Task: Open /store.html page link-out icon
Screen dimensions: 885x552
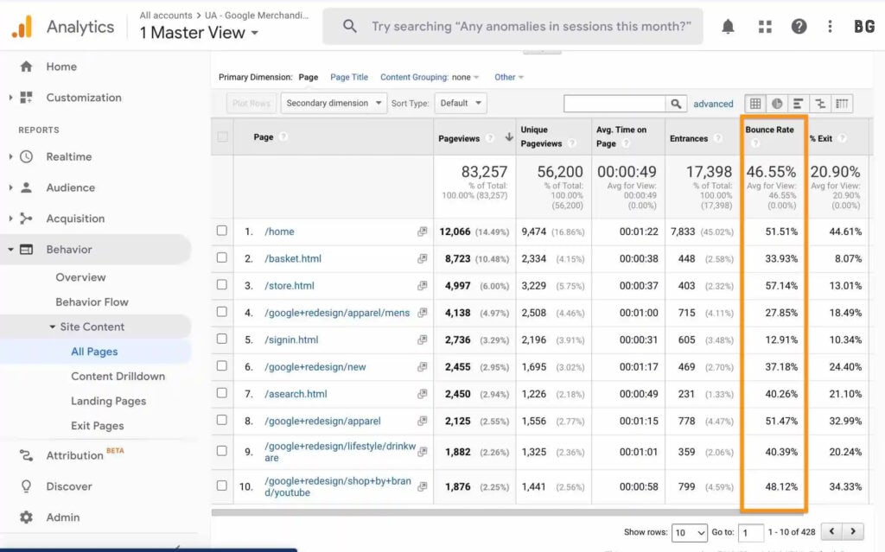Action: coord(422,286)
